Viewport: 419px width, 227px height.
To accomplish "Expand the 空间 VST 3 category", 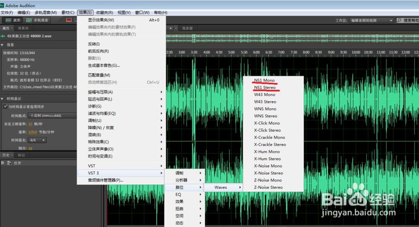I will [x=185, y=216].
